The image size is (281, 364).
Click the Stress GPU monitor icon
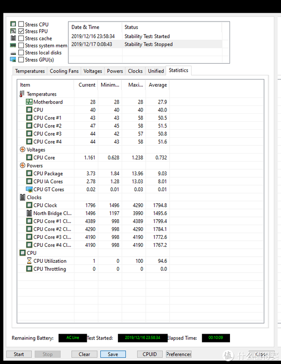tap(13, 59)
